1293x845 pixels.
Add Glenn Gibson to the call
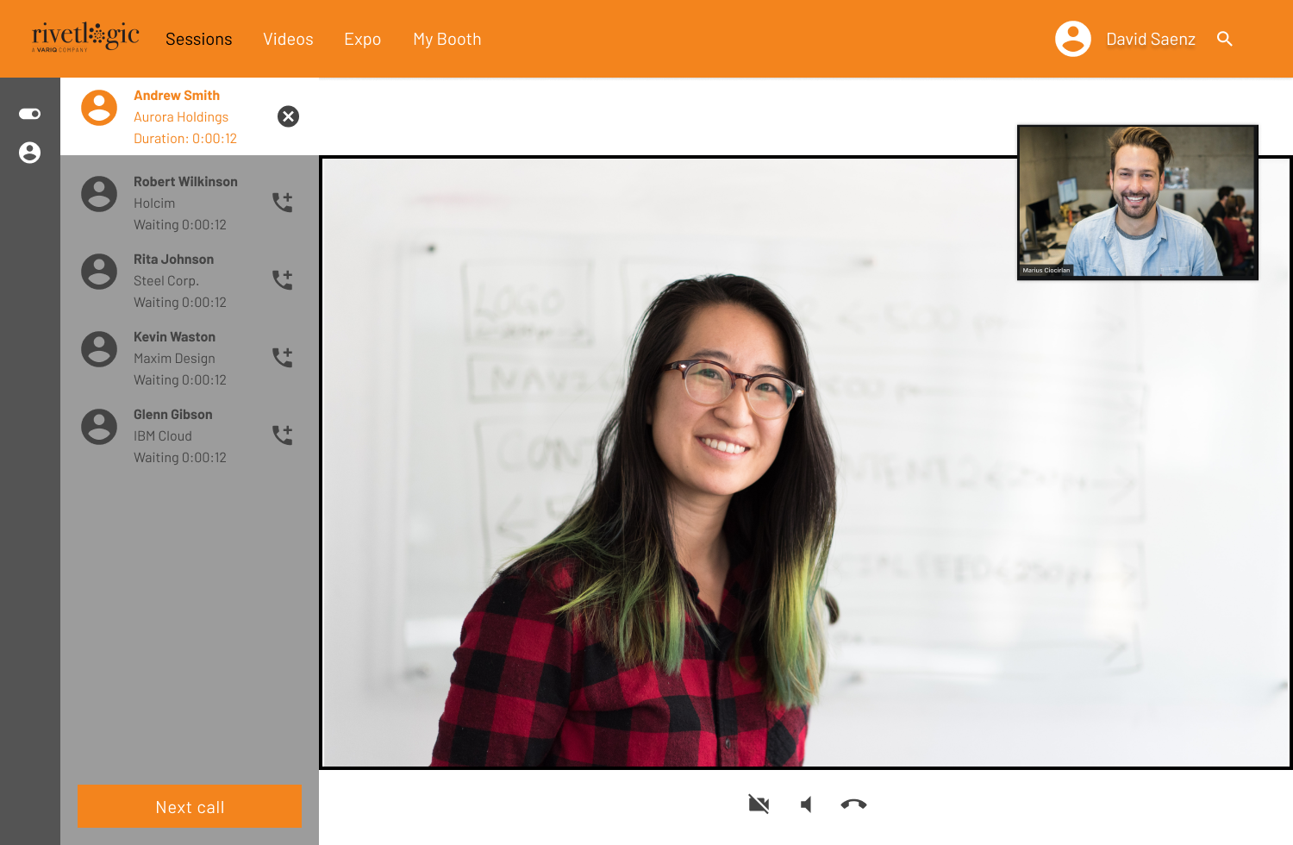click(x=283, y=435)
